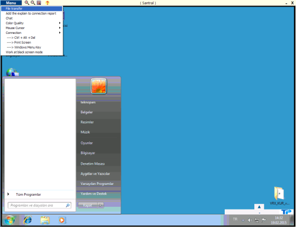
Task: Open Bilgisayar in Start menu
Action: (88, 153)
